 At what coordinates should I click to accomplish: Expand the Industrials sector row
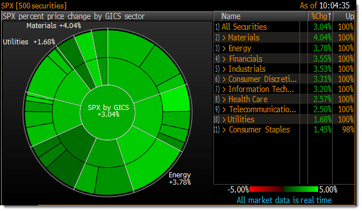point(224,69)
